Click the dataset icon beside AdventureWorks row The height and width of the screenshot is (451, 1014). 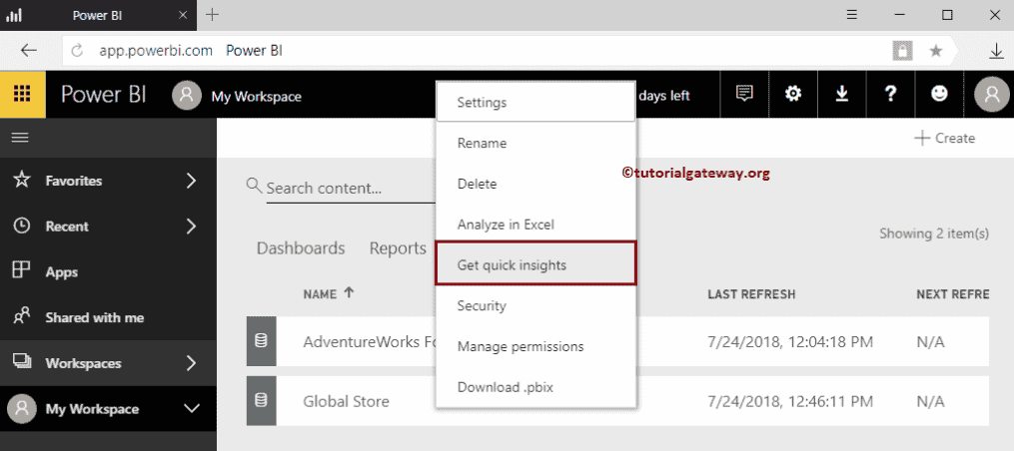[262, 341]
